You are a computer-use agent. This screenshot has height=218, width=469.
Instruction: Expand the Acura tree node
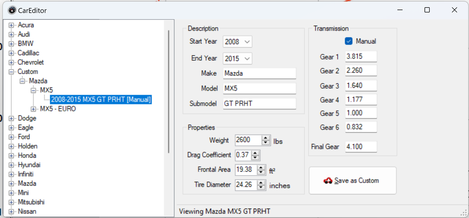tap(11, 25)
